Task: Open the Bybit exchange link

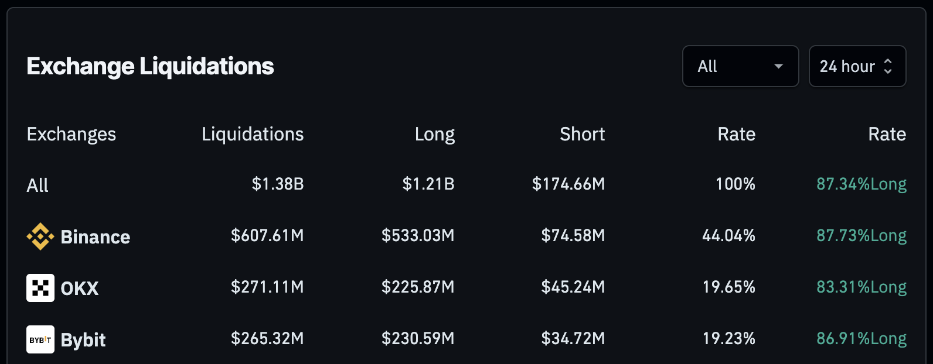Action: coord(83,340)
